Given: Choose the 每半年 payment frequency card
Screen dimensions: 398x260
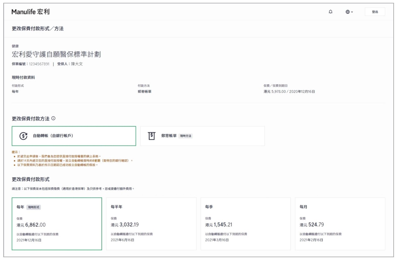Looking at the screenshot, I should point(151,224).
